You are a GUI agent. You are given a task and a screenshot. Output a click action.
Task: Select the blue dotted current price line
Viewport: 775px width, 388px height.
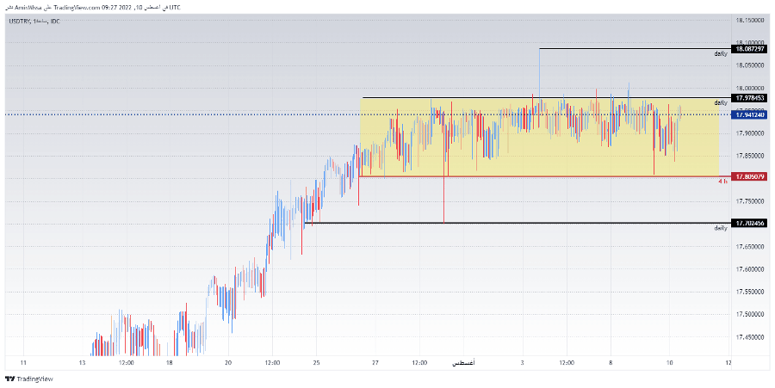click(x=368, y=114)
